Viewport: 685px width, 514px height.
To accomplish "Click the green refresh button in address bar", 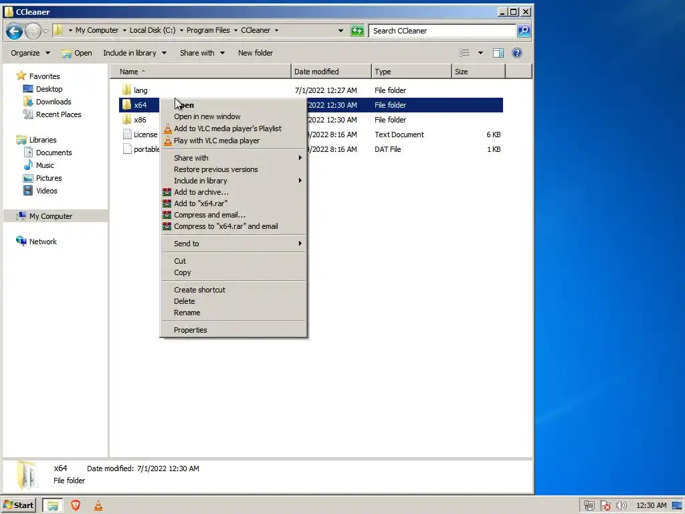I will point(357,31).
